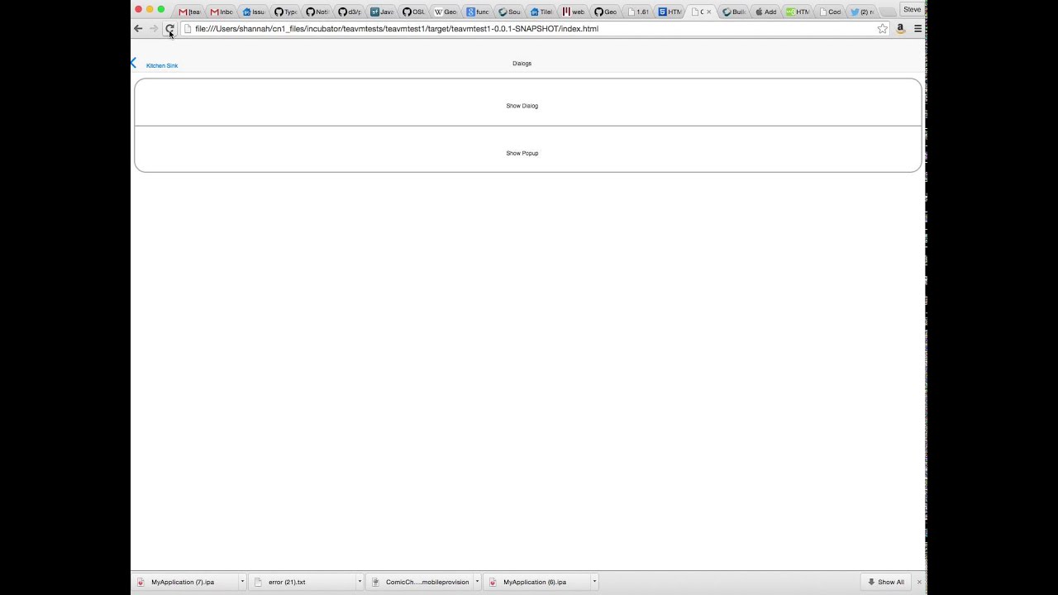The image size is (1058, 595).
Task: Switch to the Apple Add tab
Action: [765, 12]
